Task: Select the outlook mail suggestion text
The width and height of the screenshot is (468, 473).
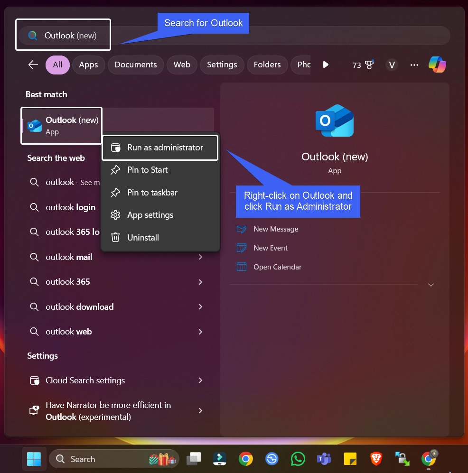Action: click(x=69, y=257)
